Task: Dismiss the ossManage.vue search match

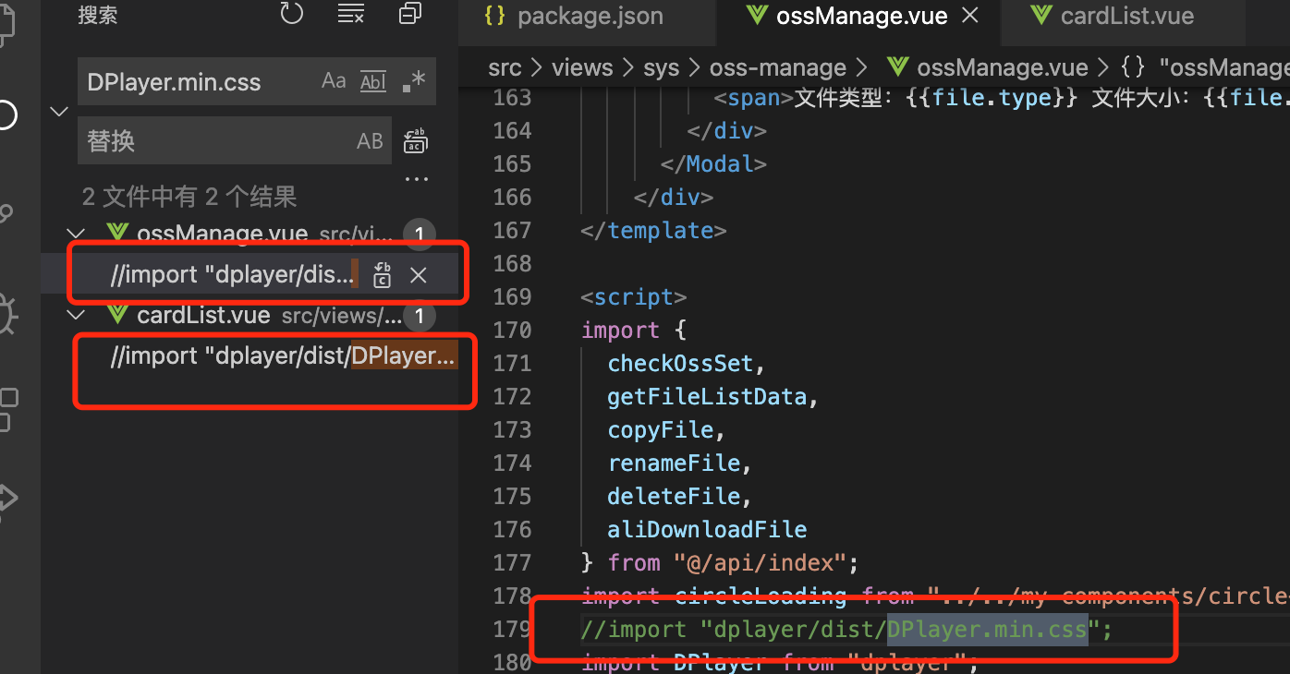Action: pyautogui.click(x=418, y=274)
